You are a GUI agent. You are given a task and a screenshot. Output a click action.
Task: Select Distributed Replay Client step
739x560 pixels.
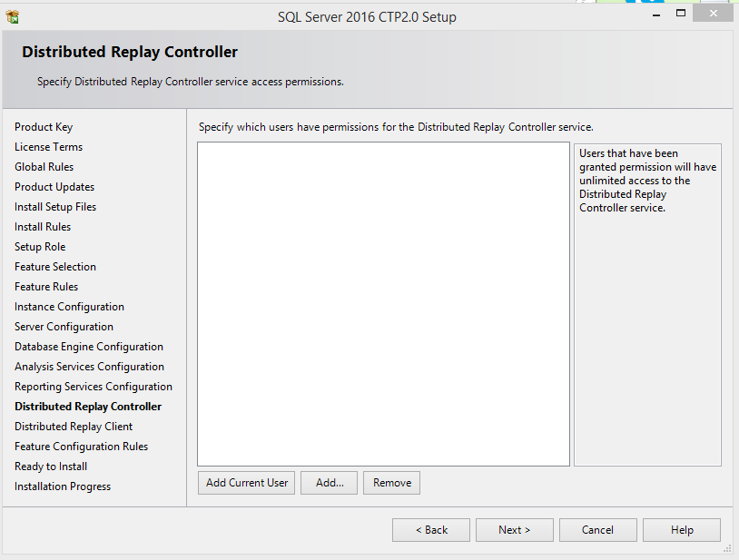[74, 426]
